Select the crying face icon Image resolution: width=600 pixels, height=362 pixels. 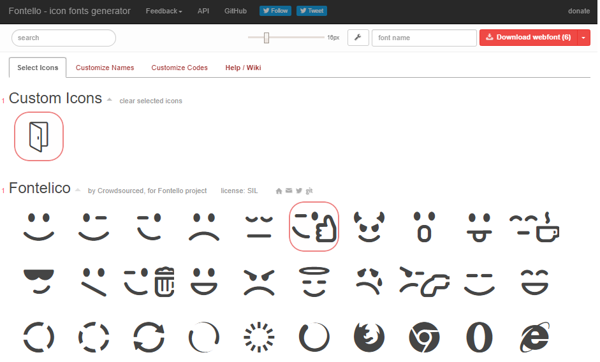369,282
